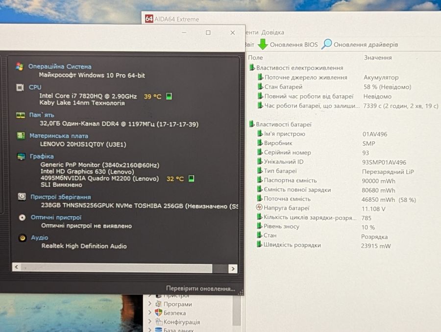This screenshot has height=332, width=441.
Task: Select the Поточна ємність row label
Action: pyautogui.click(x=287, y=199)
